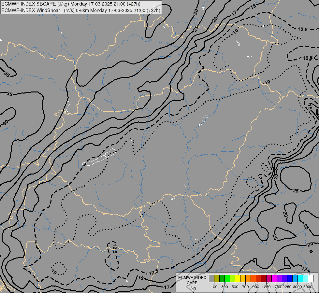The width and height of the screenshot is (319, 293).
Task: Click the 700 value label in the legend
Action: 246,287
